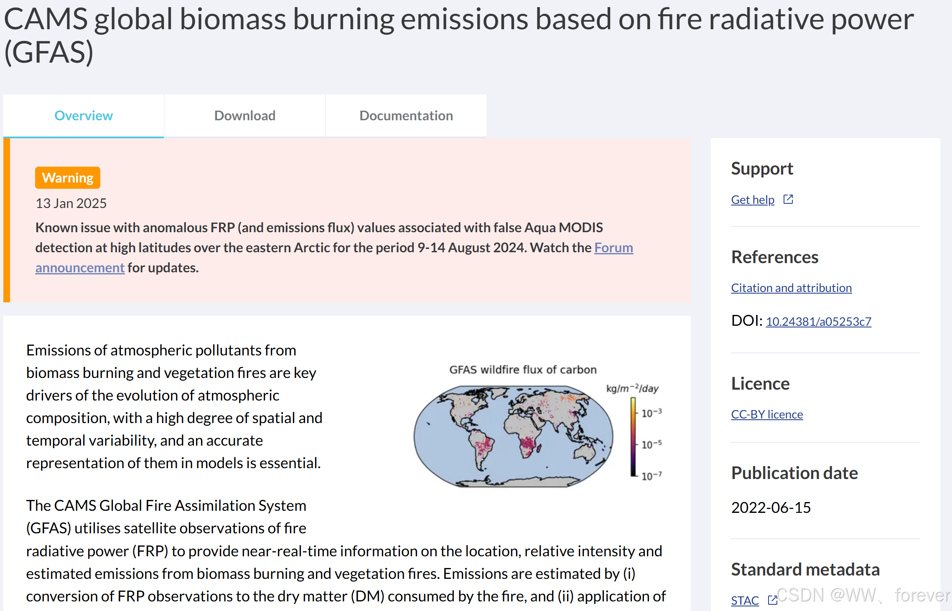Open the DOI 10.24381/a05253c7 link
952x611 pixels.
click(818, 321)
